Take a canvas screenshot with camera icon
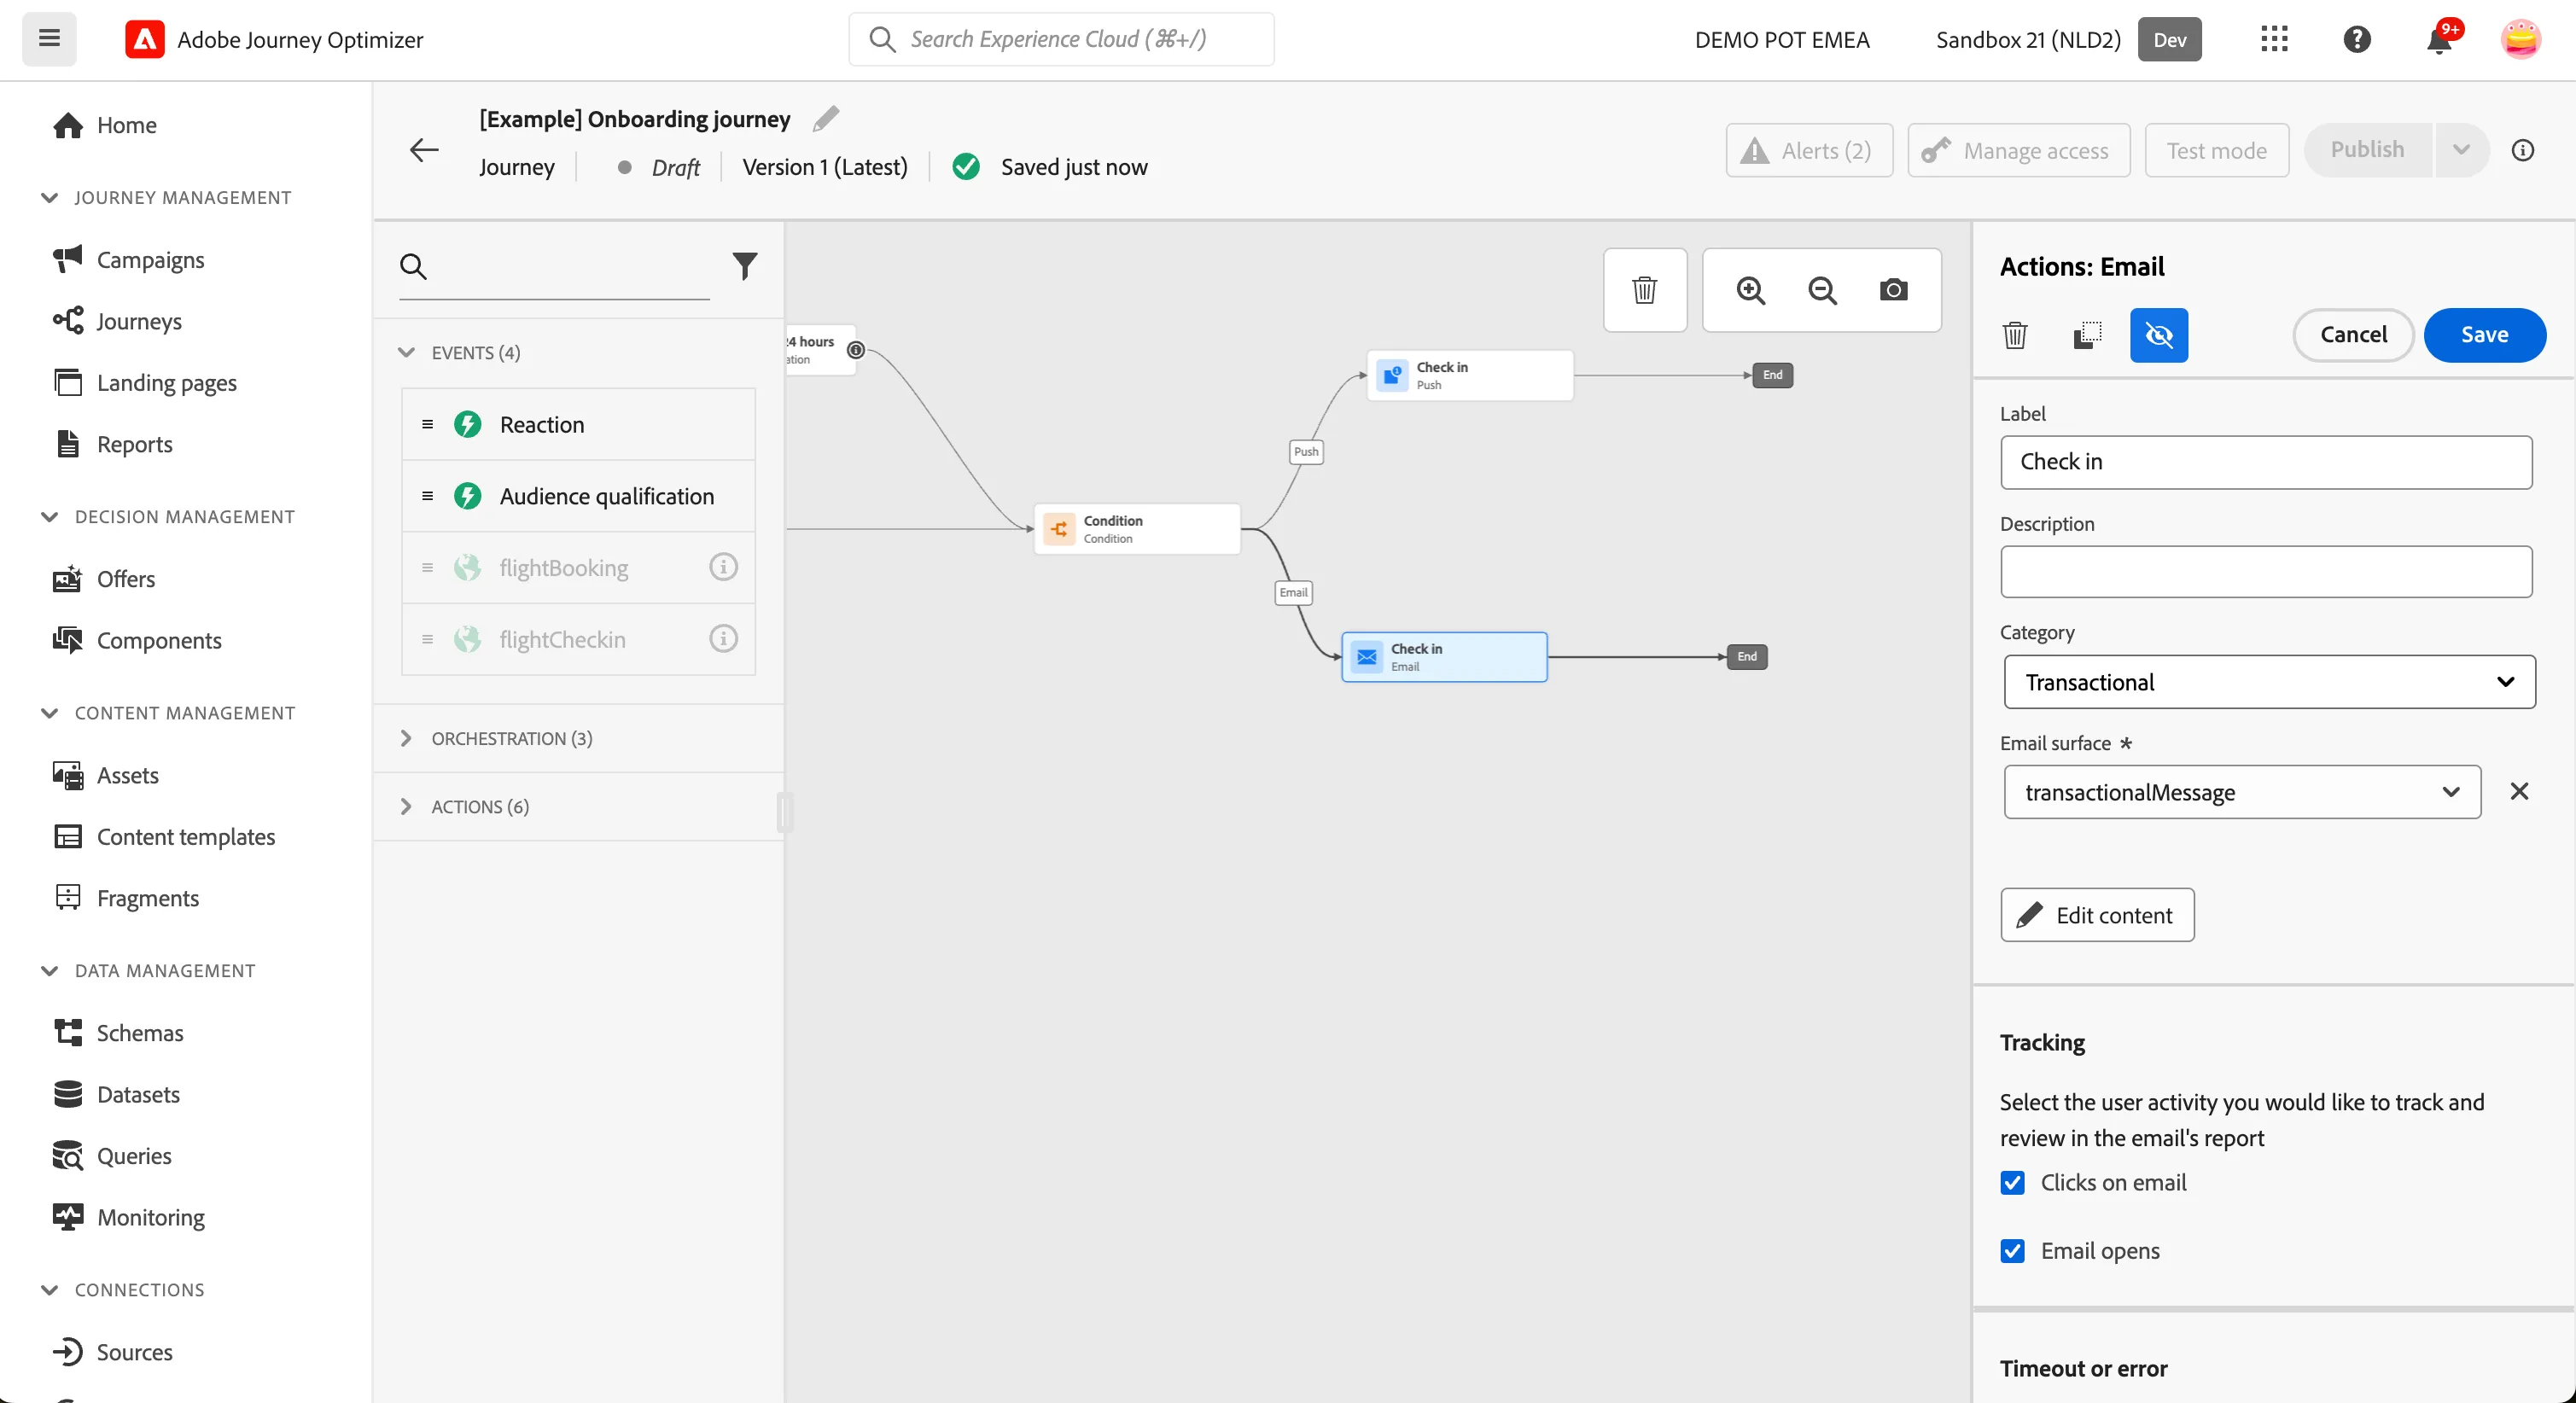Screen dimensions: 2576x1403 [1893, 290]
